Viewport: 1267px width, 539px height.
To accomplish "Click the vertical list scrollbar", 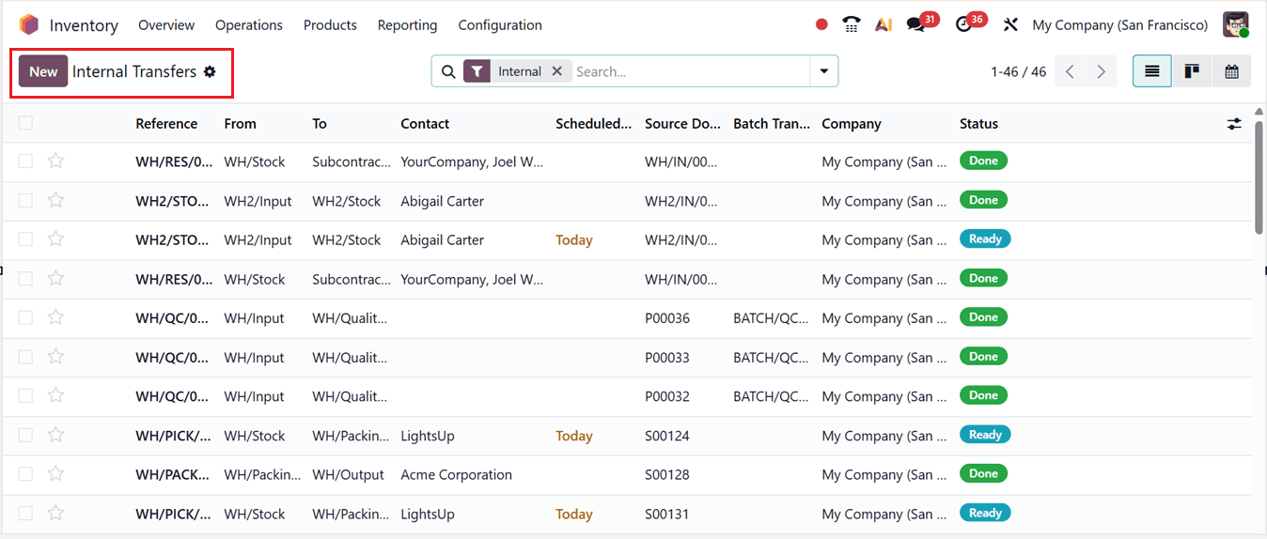I will coord(1259,178).
